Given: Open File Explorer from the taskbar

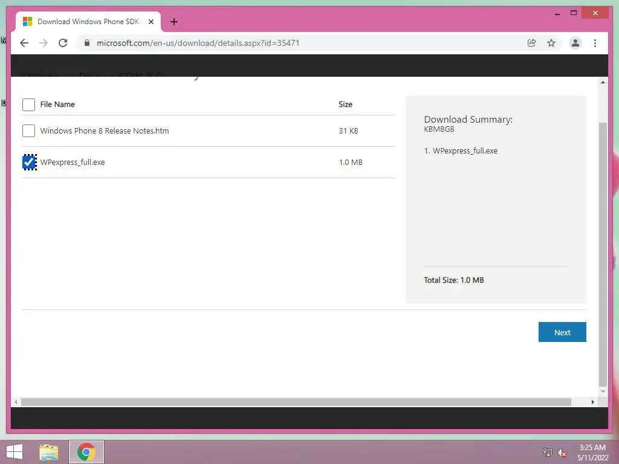Looking at the screenshot, I should [x=49, y=452].
